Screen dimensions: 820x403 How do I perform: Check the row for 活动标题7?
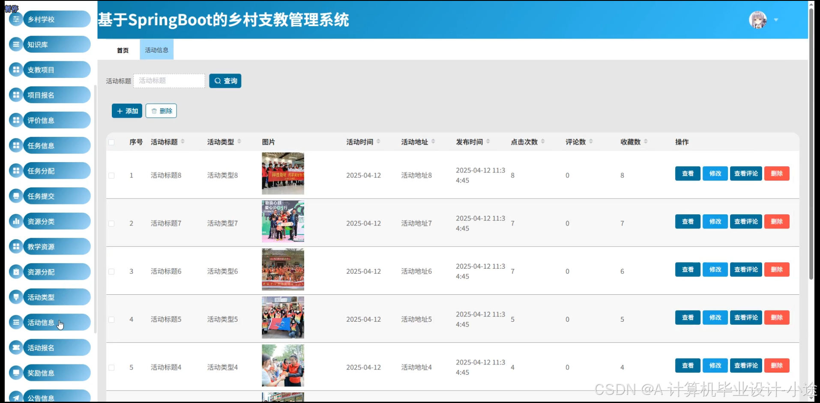(x=111, y=223)
